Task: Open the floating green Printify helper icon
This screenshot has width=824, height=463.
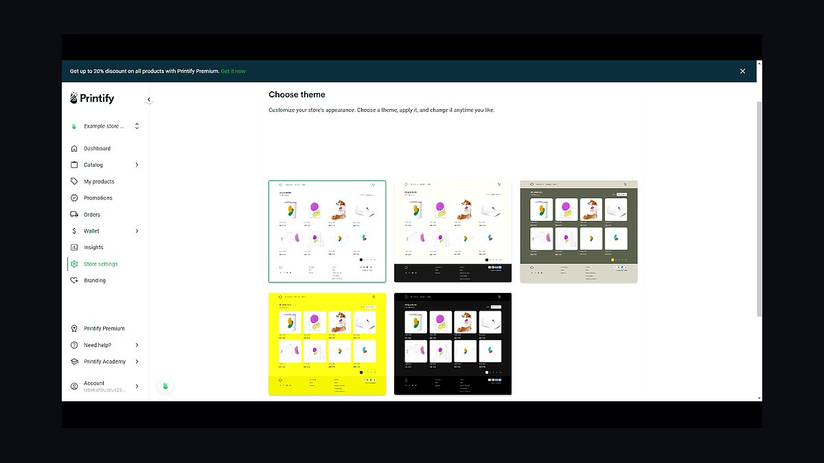Action: click(165, 386)
